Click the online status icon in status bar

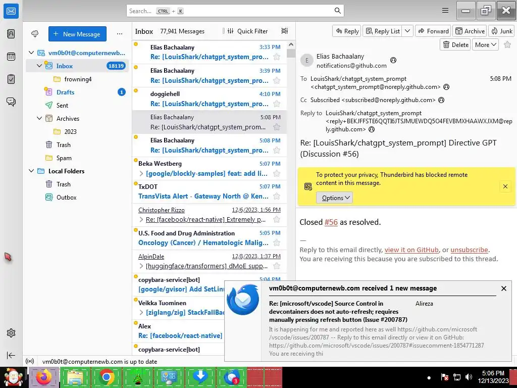30,361
